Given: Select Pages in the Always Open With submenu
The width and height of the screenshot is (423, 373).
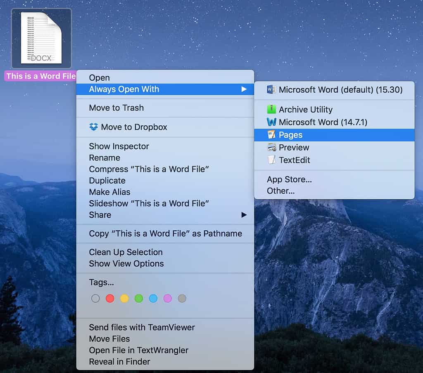Looking at the screenshot, I should click(292, 134).
